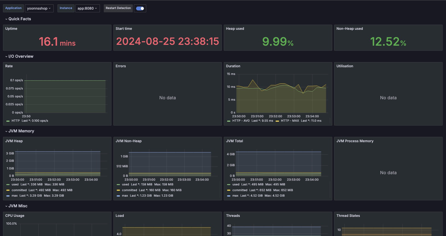This screenshot has height=236, width=446.
Task: Click the blue max swatch in JVM Heap legend
Action: point(8,196)
